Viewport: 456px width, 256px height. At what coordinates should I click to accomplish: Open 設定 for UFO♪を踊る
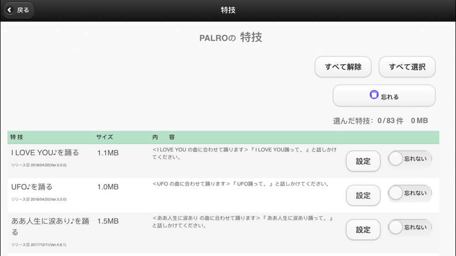(x=363, y=196)
